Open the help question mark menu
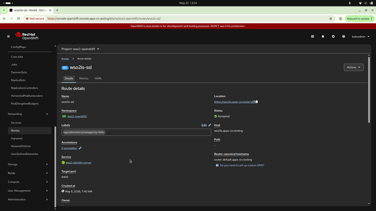 pyautogui.click(x=344, y=36)
